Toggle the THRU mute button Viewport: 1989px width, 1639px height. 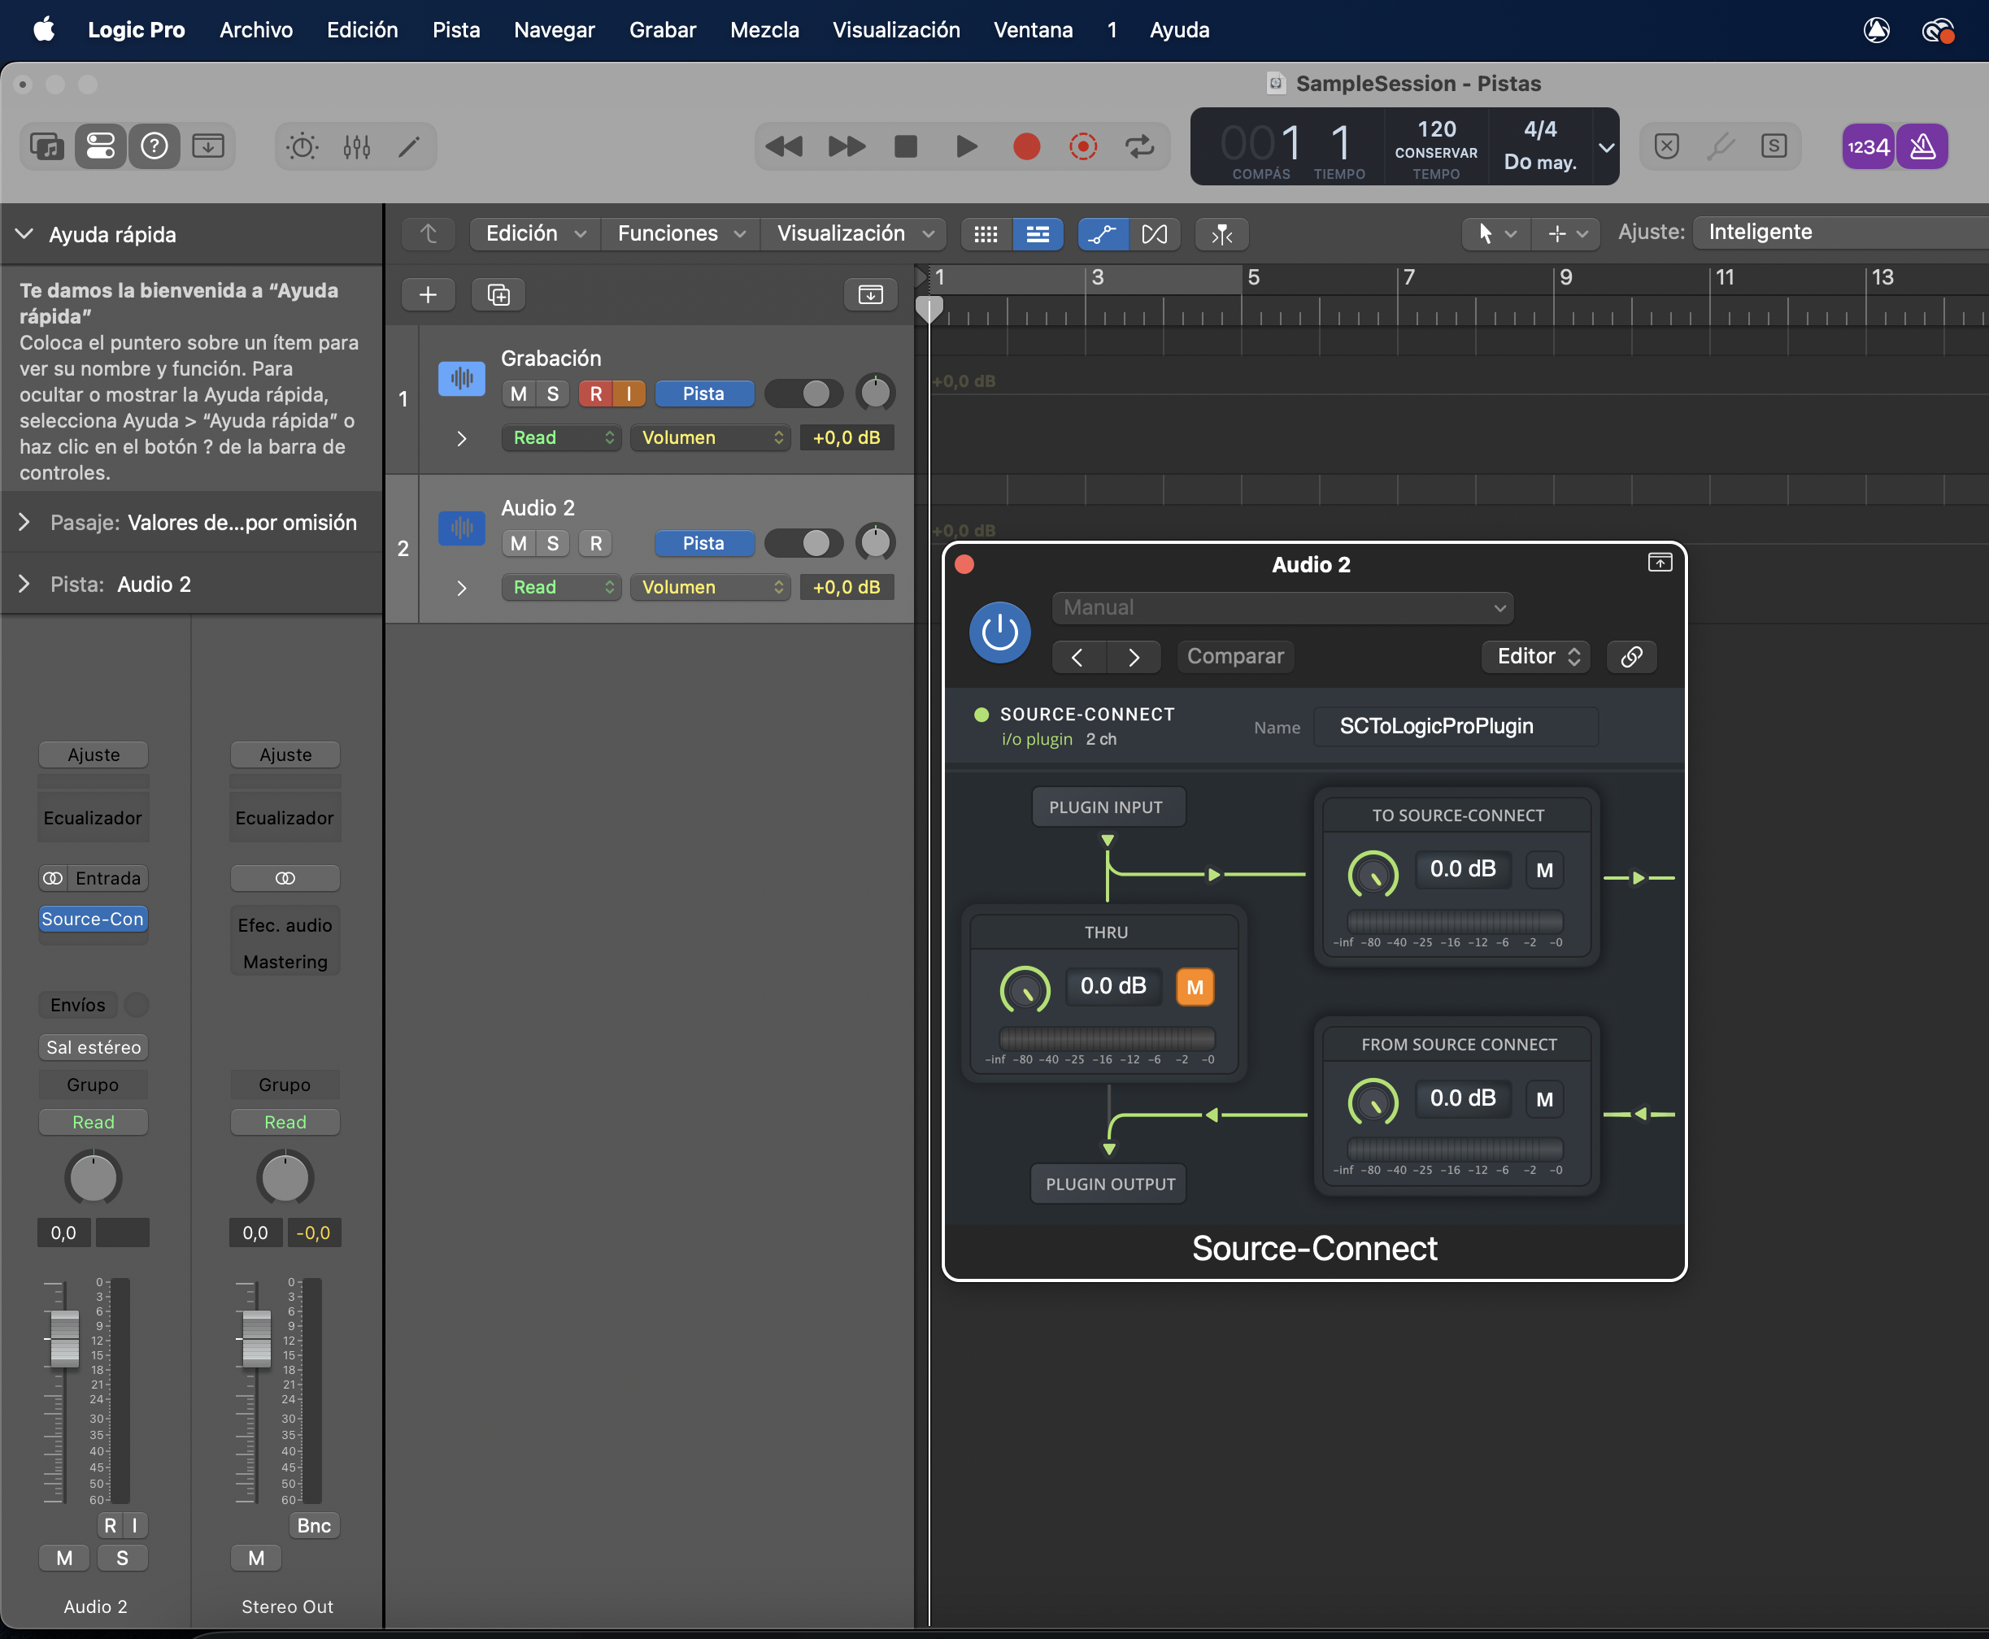pyautogui.click(x=1194, y=987)
